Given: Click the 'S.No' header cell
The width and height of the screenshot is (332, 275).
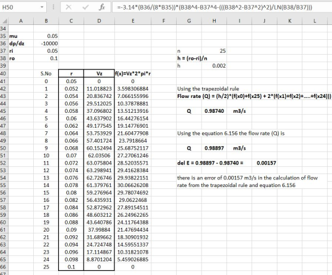Looking at the screenshot, I should (x=46, y=74).
